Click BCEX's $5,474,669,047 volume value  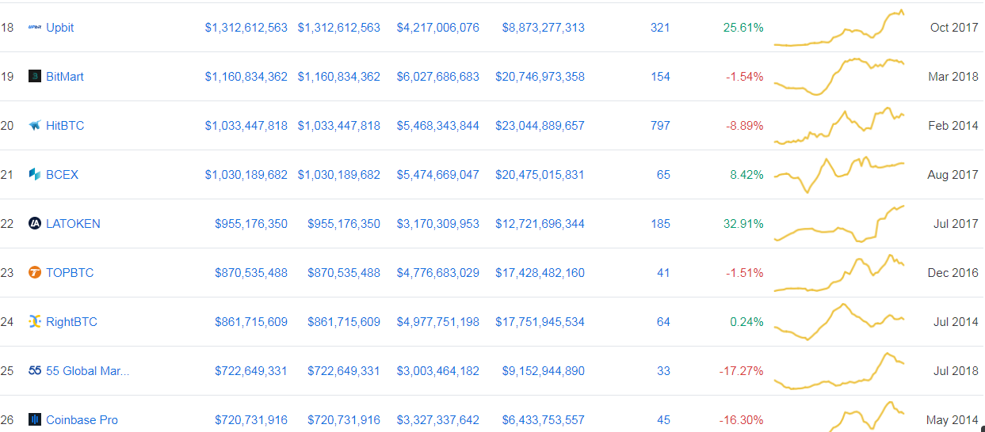[437, 175]
